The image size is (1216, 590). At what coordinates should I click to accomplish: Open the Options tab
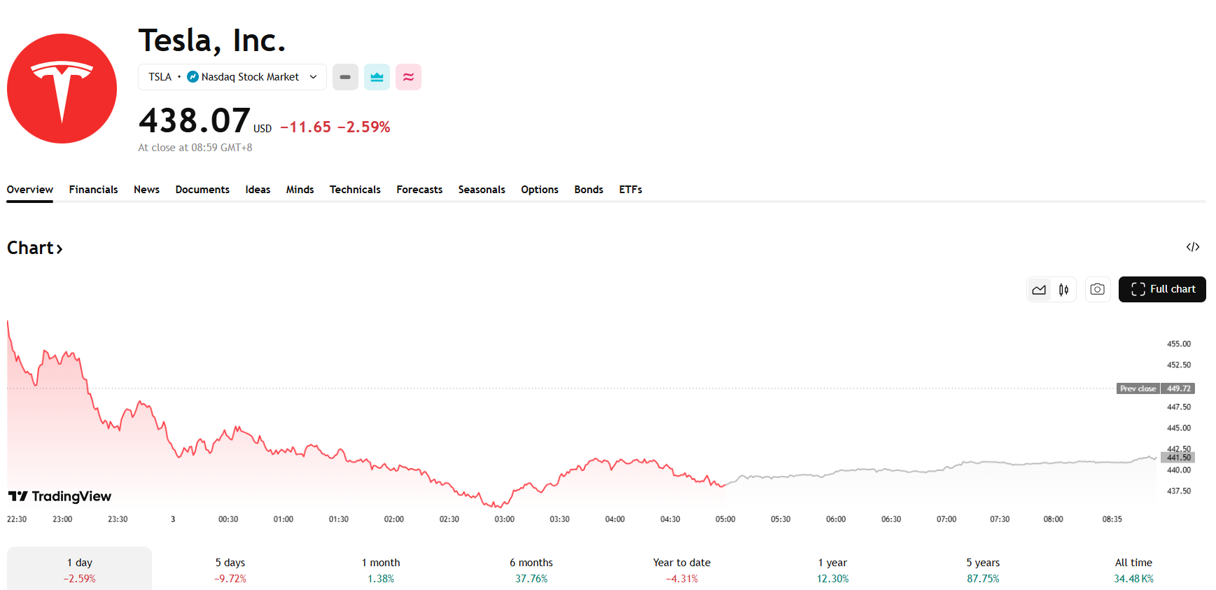[540, 190]
